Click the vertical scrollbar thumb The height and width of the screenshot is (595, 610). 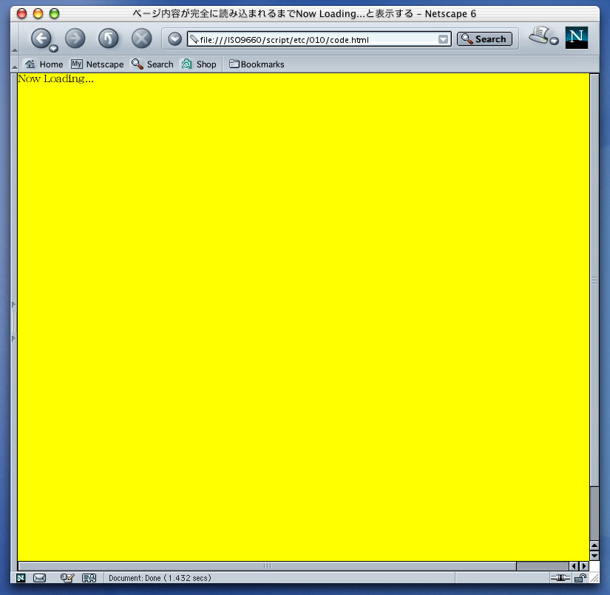(x=594, y=280)
